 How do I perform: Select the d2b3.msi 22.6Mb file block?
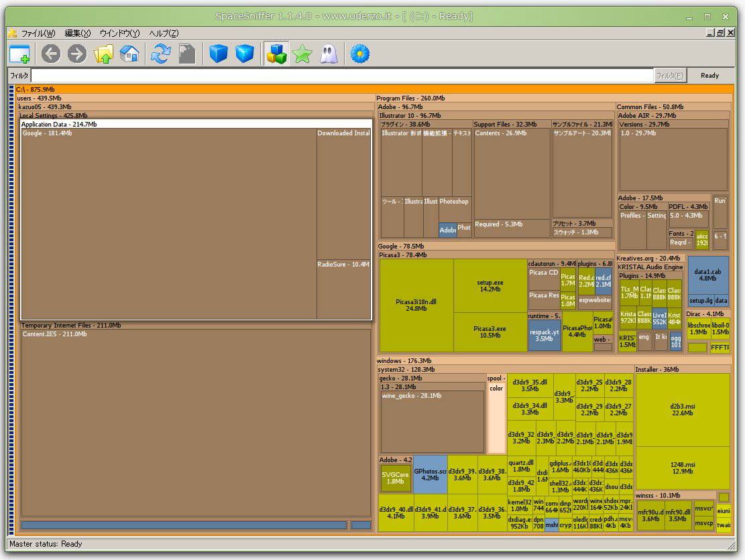(682, 410)
